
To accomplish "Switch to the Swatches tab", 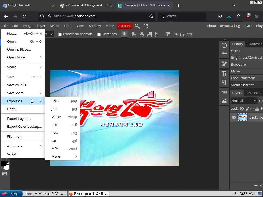I will (255, 44).
